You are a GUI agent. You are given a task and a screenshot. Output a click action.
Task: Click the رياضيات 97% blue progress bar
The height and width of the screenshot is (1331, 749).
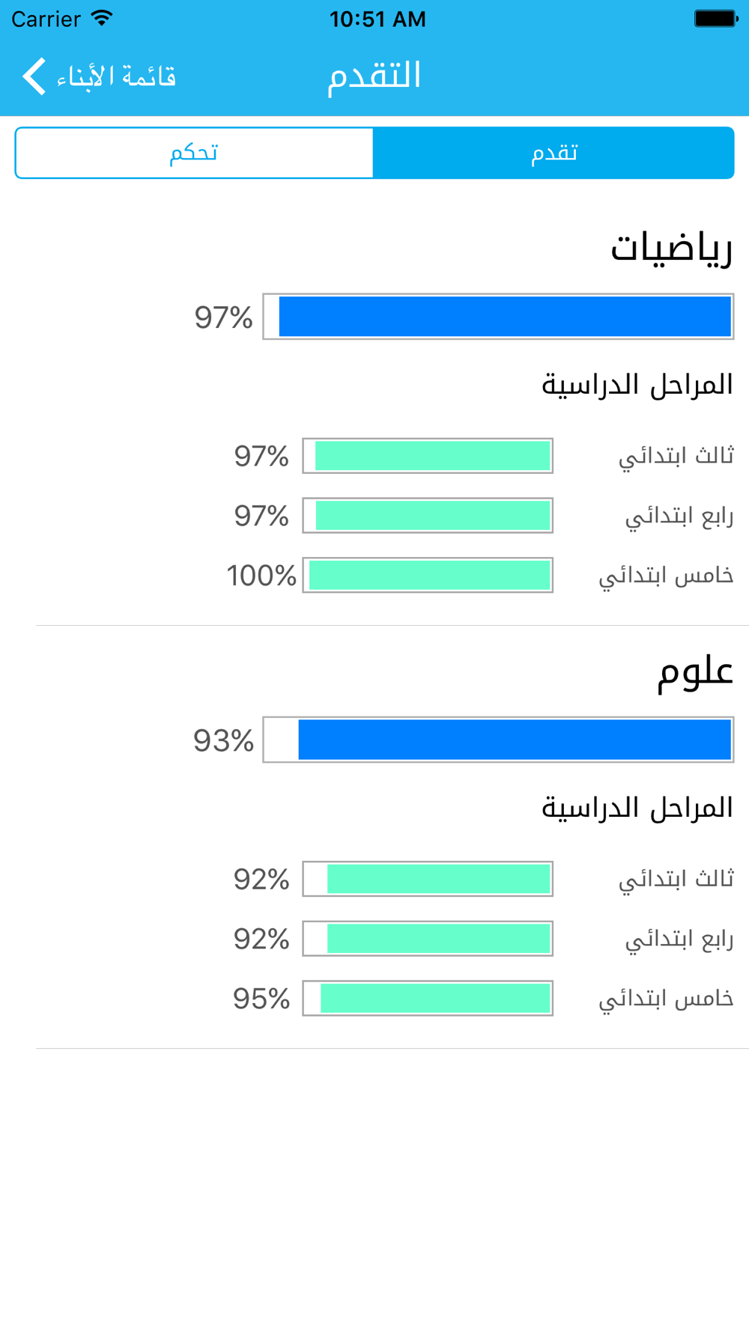498,317
